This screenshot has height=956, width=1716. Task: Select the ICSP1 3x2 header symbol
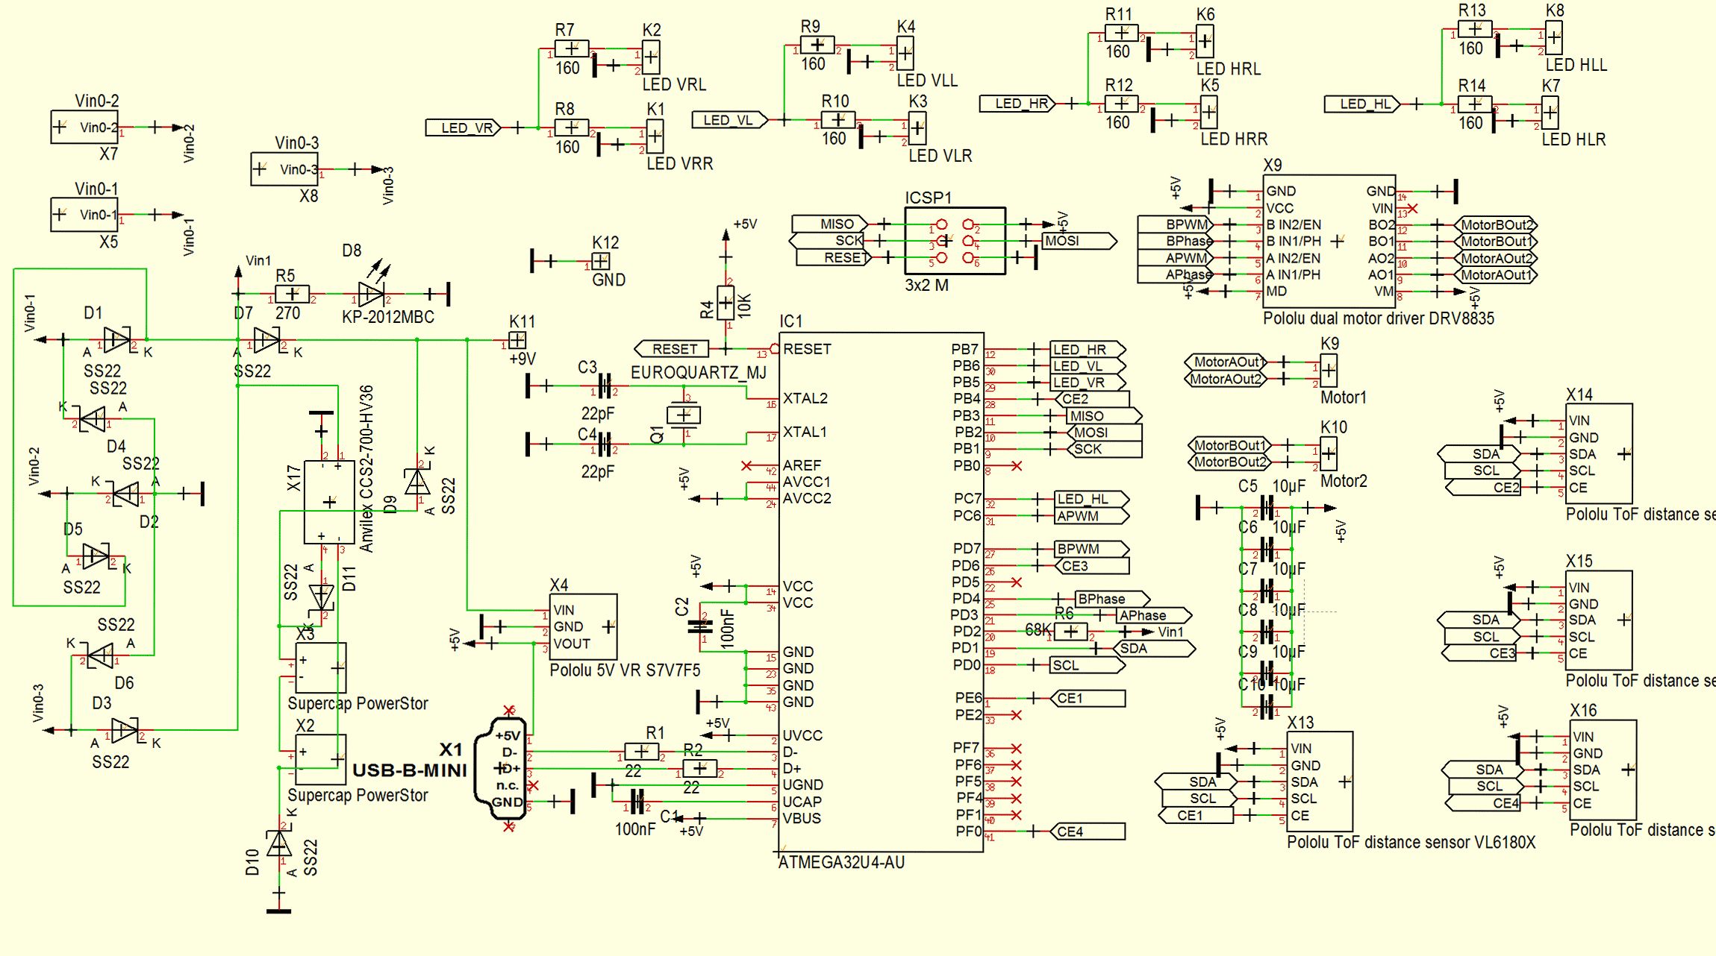(955, 241)
